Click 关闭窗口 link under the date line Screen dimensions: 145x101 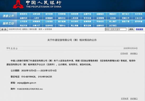[x=134, y=54]
